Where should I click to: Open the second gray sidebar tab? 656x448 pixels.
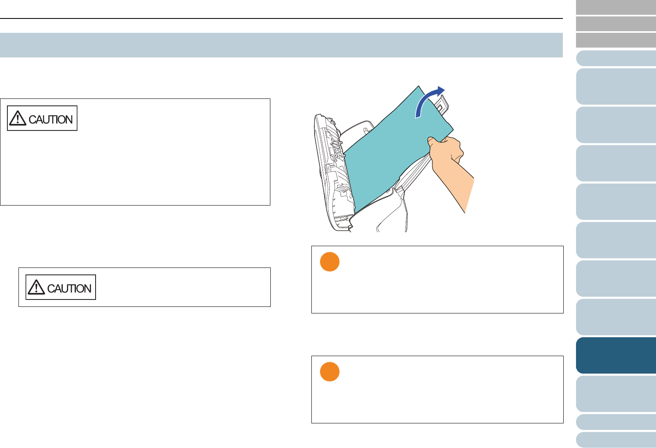click(616, 24)
